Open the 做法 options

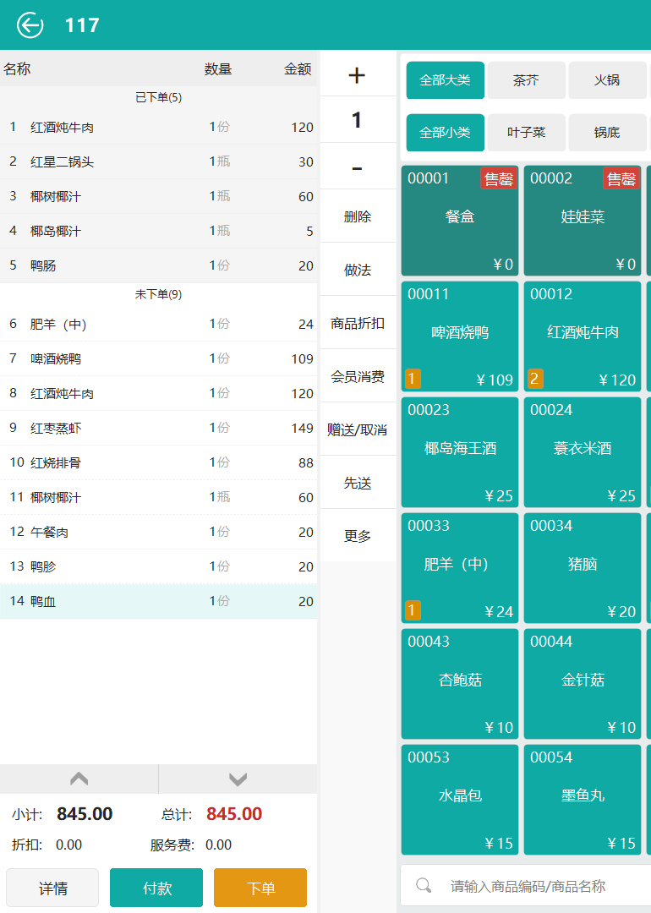357,270
